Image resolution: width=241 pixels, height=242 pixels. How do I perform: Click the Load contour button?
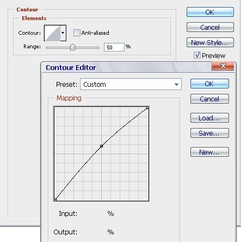[209, 118]
